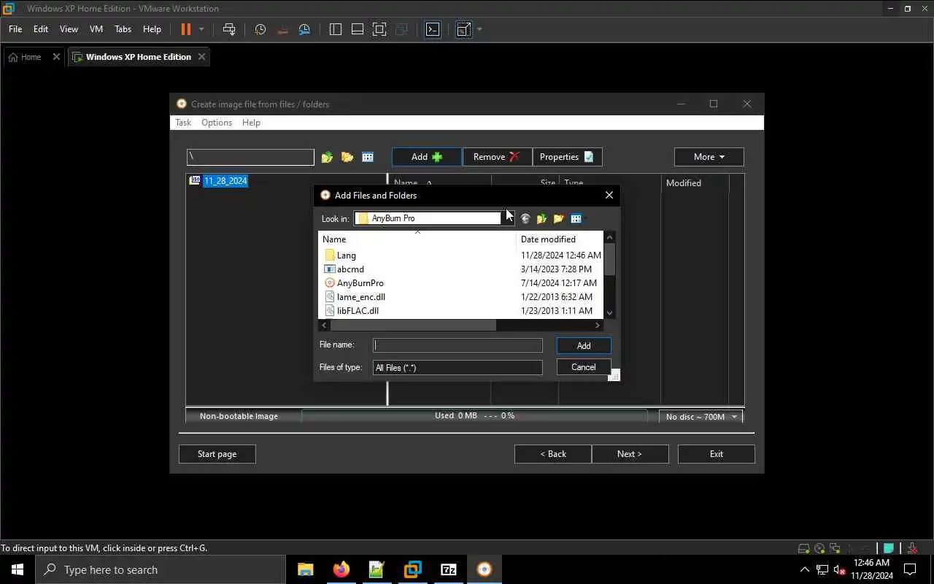
Task: Pause the virtual machine with the orange pause icon
Action: tap(185, 29)
